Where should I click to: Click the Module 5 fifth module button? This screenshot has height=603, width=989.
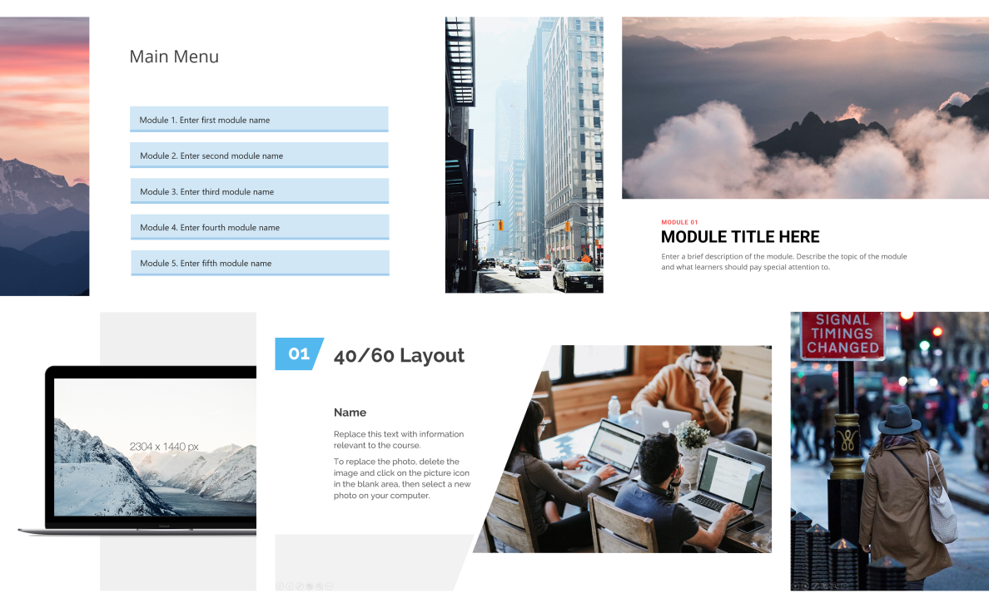click(x=259, y=263)
